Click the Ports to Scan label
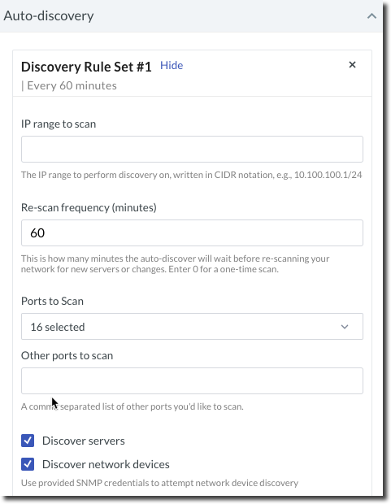 tap(52, 301)
